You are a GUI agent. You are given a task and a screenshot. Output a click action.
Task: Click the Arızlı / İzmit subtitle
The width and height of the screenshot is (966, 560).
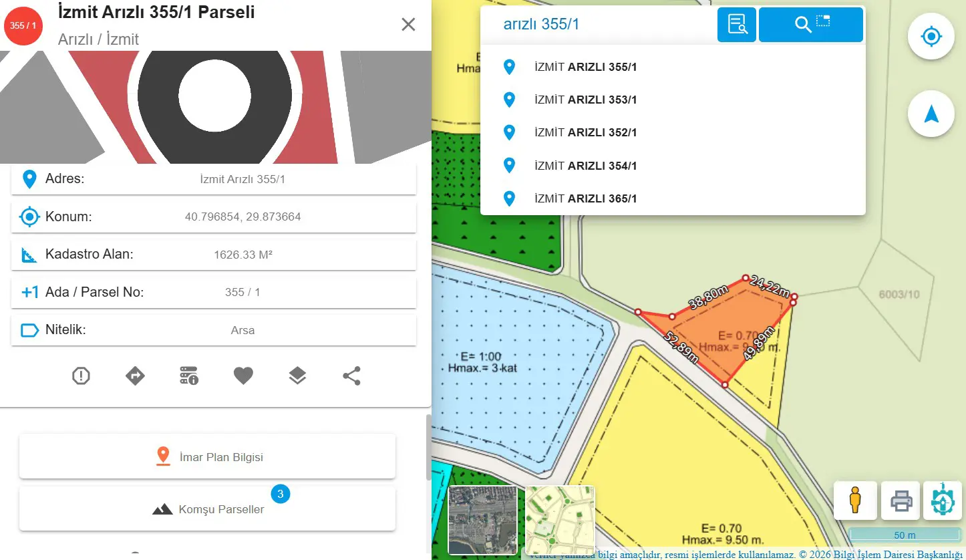[x=98, y=39]
